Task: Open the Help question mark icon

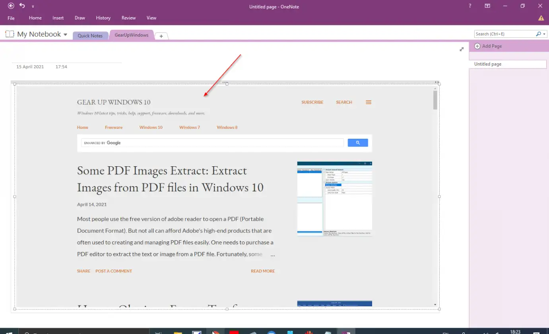Action: (x=470, y=6)
